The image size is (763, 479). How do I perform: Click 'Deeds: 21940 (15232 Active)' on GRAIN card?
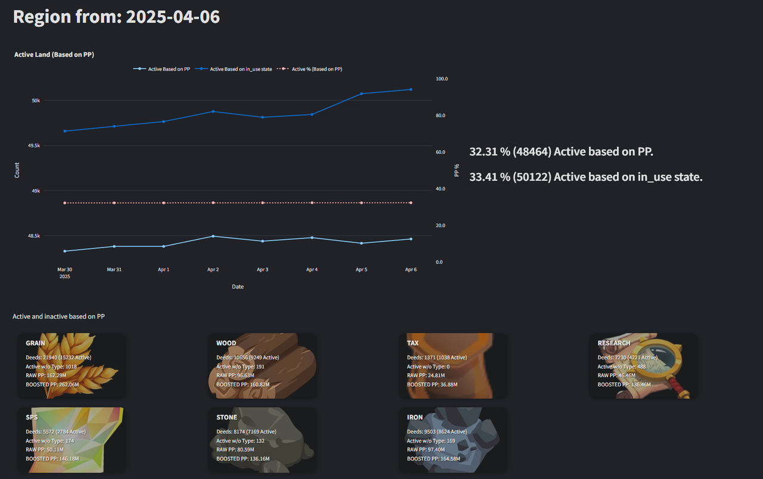[x=58, y=358]
